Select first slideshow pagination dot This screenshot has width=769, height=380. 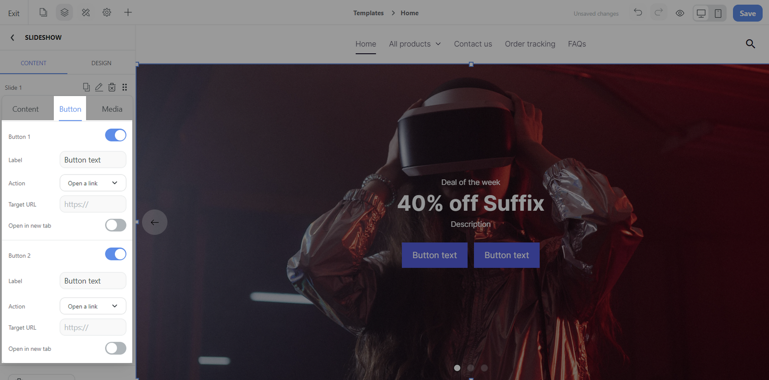pos(457,368)
